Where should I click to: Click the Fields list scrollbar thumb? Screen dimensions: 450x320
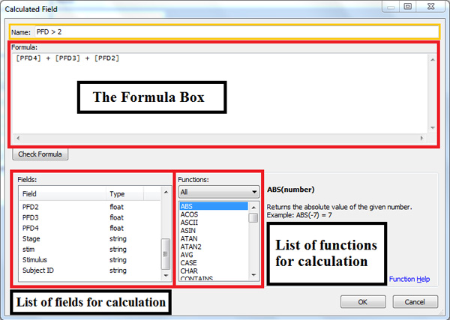pos(166,254)
